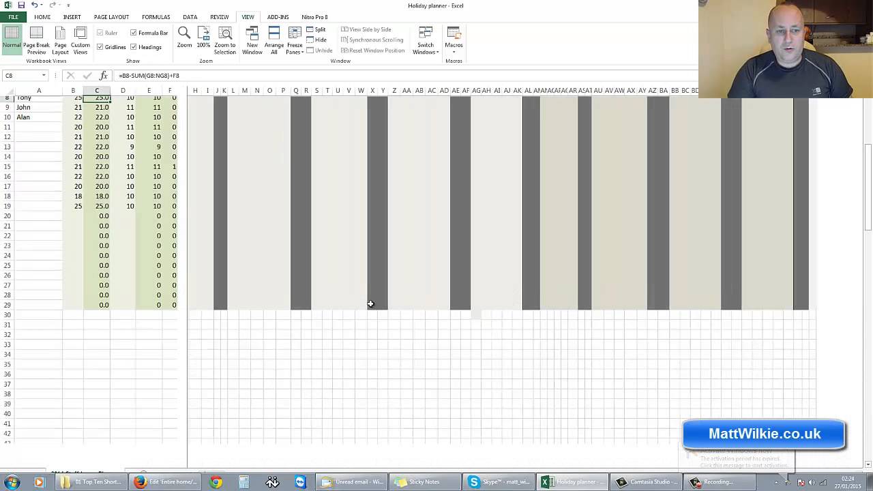Open Chrome from the taskbar
The image size is (873, 491).
[216, 482]
